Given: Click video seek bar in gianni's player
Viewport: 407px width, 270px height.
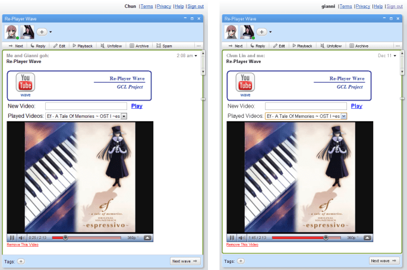Looking at the screenshot, I should [306, 237].
